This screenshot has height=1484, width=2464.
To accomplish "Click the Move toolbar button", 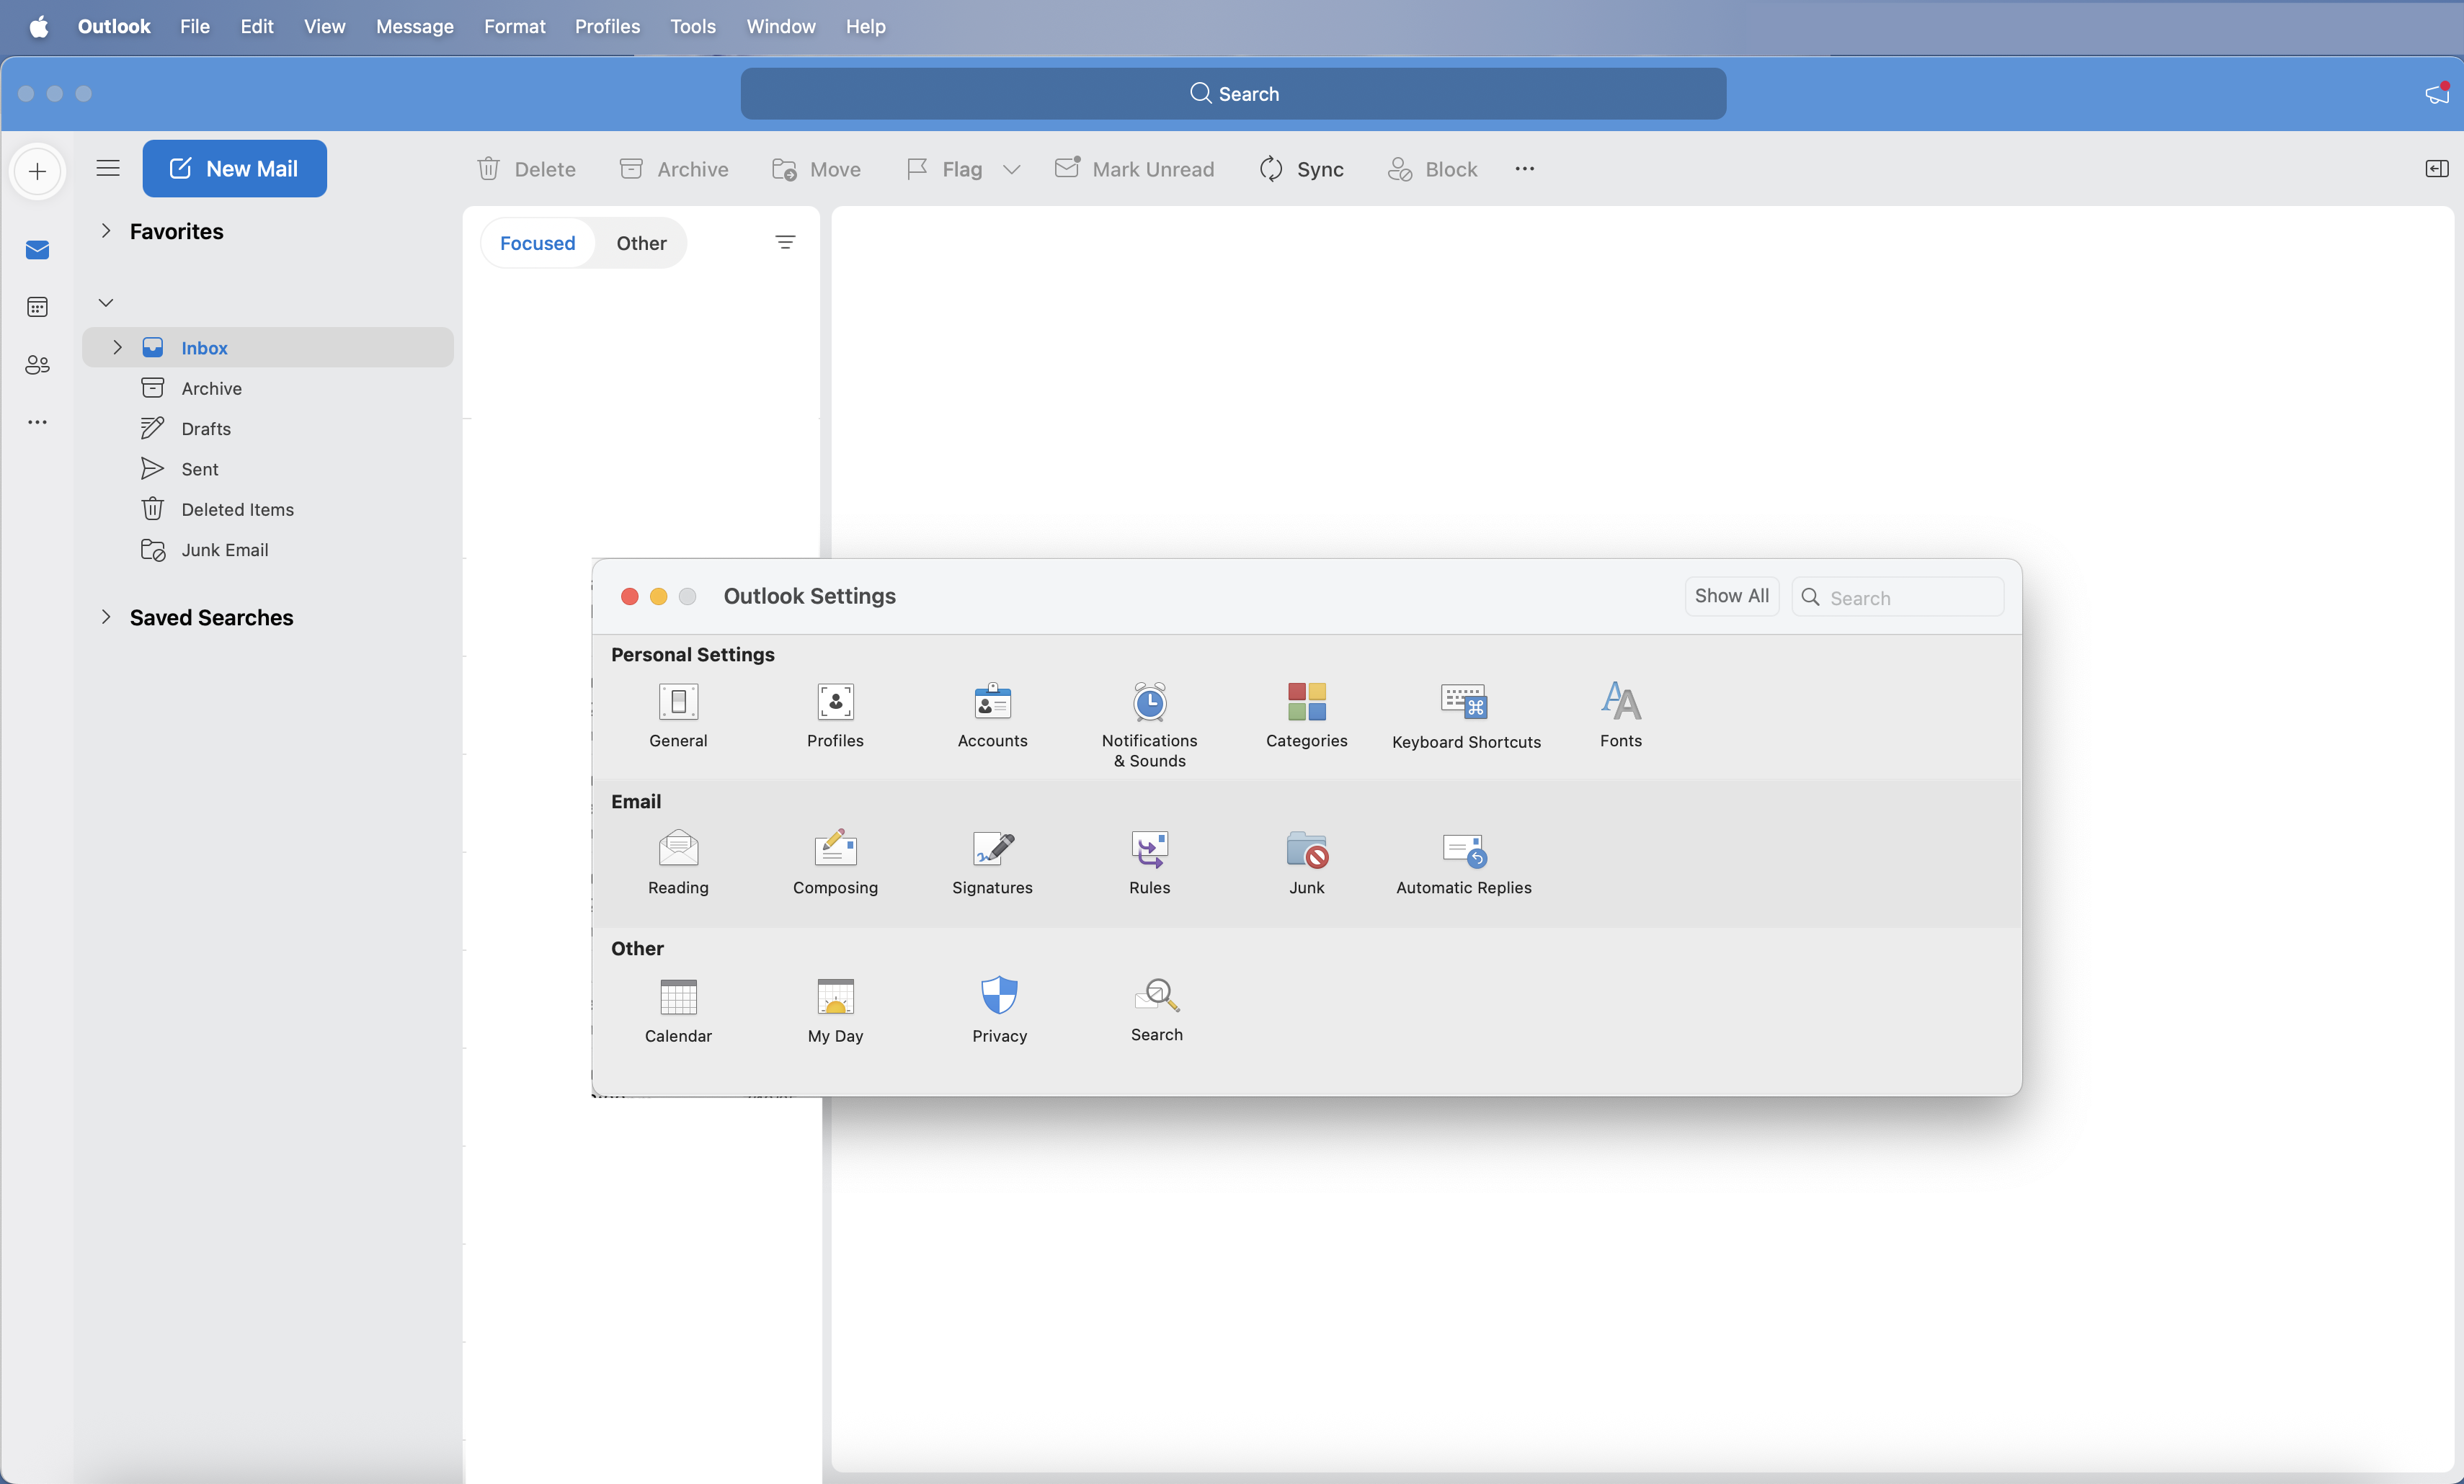I will tap(816, 169).
